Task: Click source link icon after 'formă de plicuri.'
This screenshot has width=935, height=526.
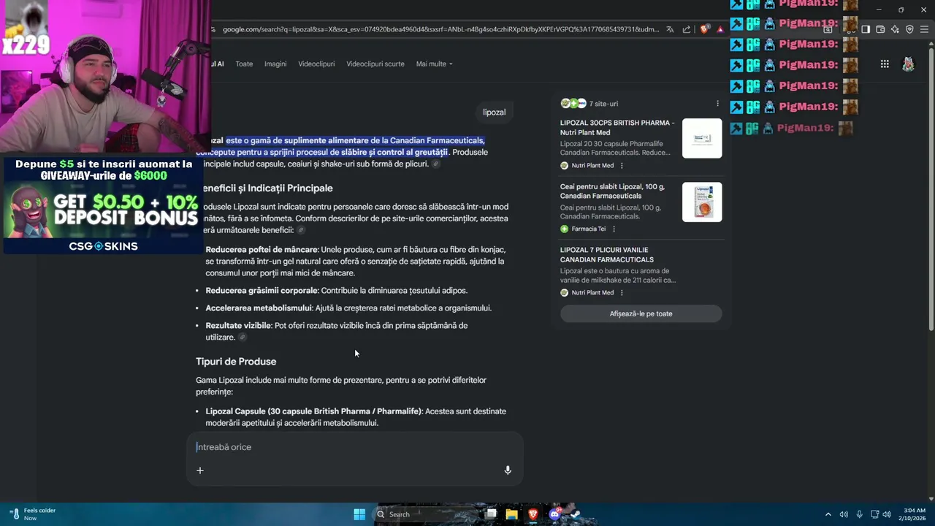Action: click(x=436, y=164)
